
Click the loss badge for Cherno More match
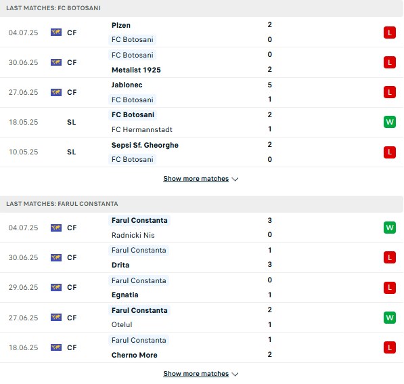(389, 347)
